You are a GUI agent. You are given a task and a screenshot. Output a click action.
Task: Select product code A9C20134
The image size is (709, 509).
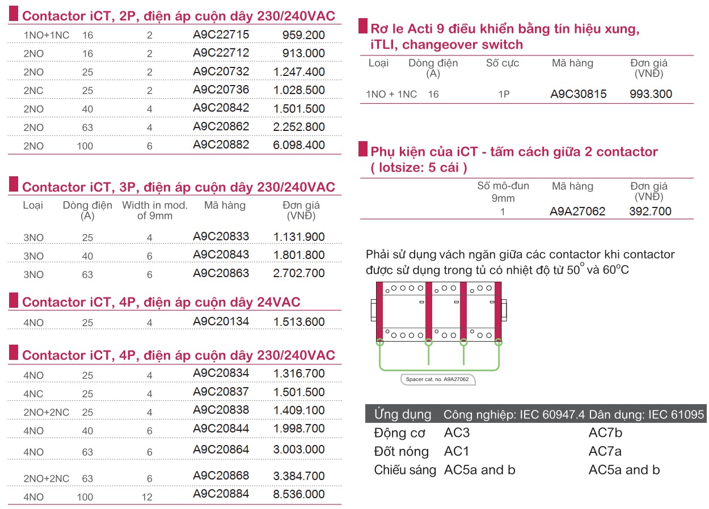tap(221, 321)
